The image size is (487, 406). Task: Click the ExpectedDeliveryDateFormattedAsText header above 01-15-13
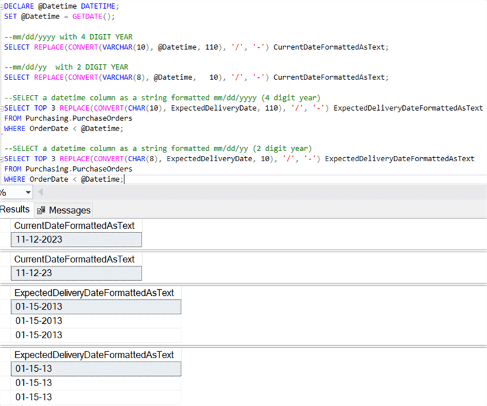94,355
